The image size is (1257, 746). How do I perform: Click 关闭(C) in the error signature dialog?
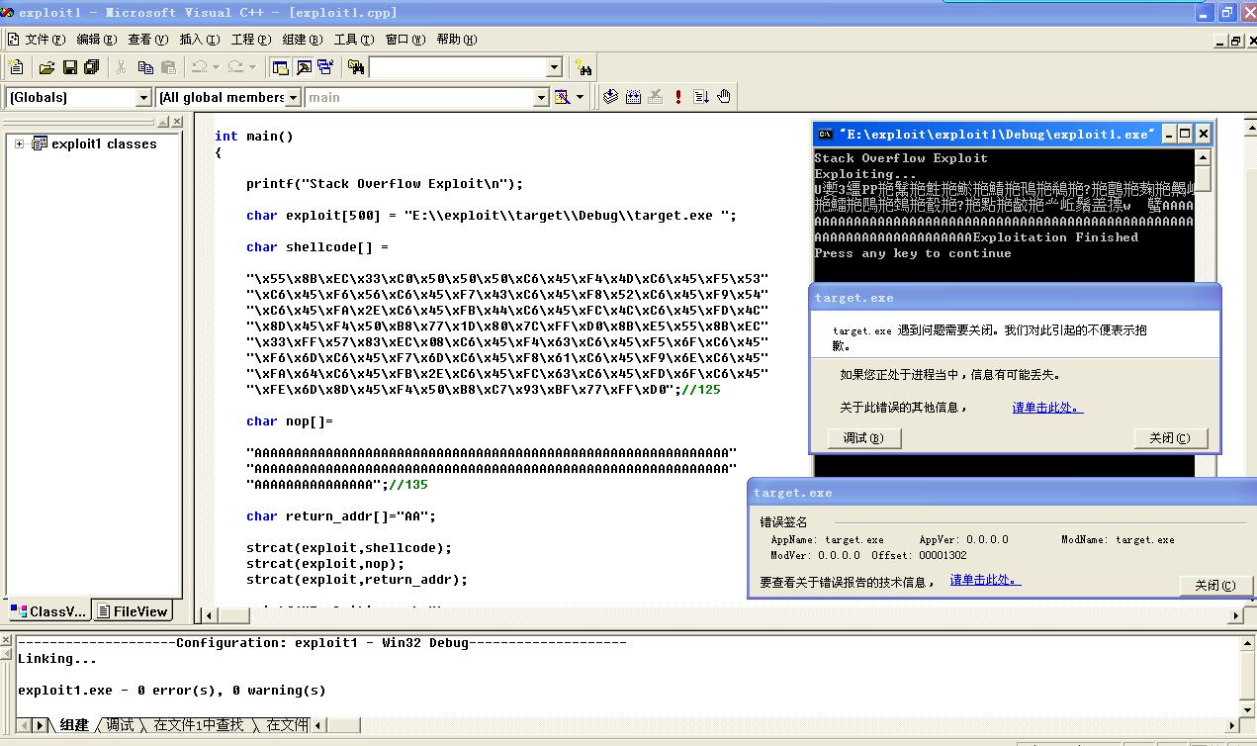click(x=1215, y=585)
